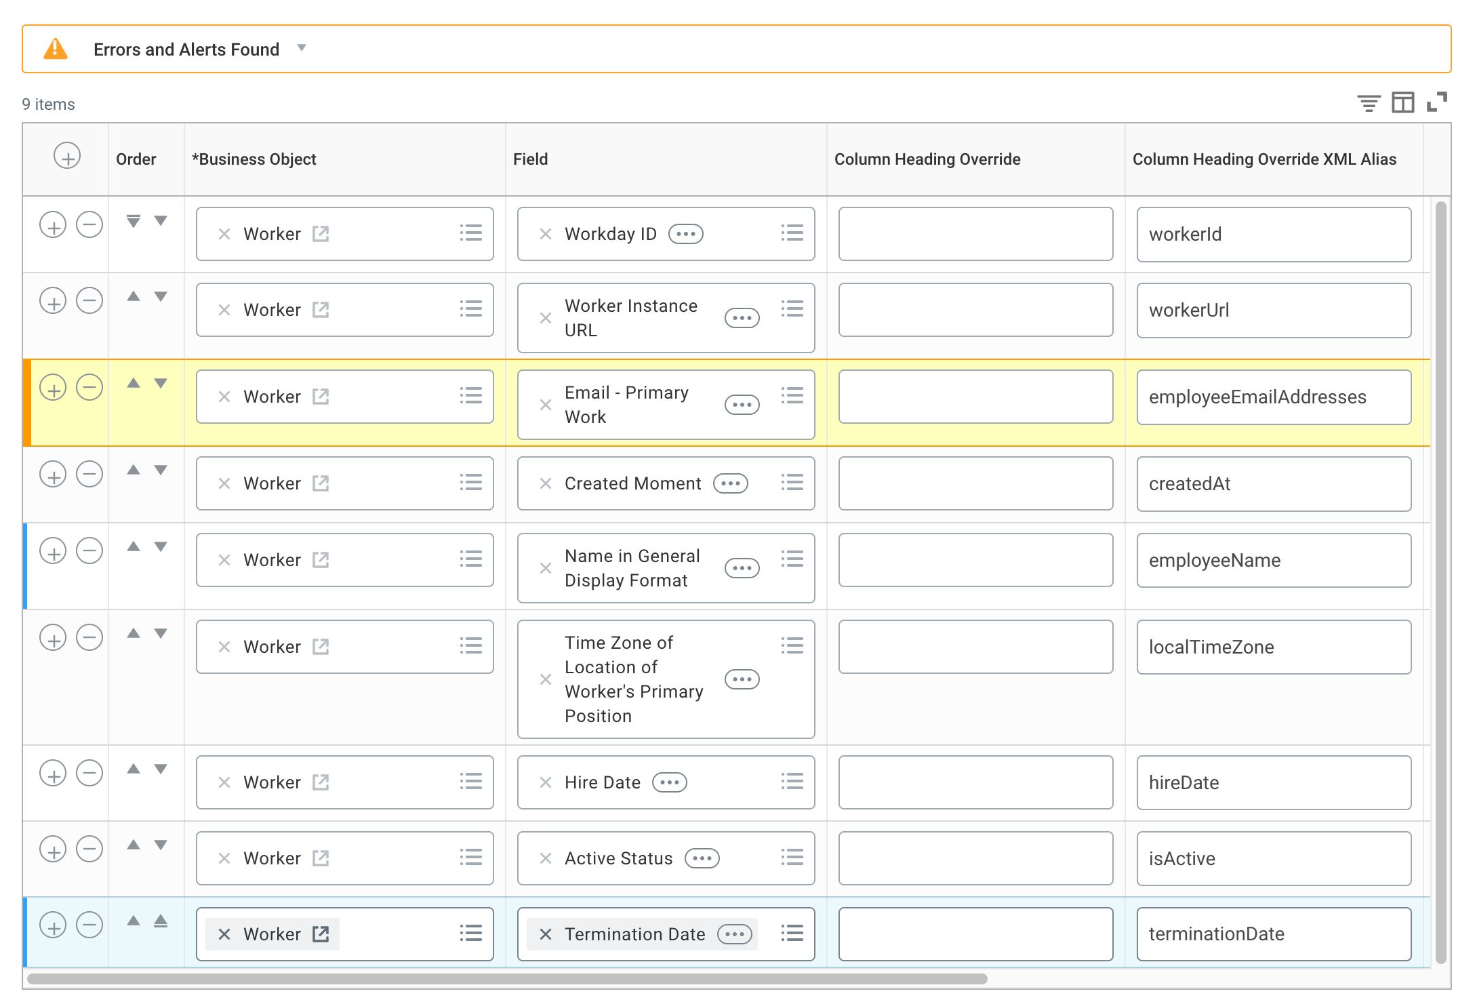The width and height of the screenshot is (1475, 1002).
Task: Click the Column Heading Override column header
Action: coord(927,159)
